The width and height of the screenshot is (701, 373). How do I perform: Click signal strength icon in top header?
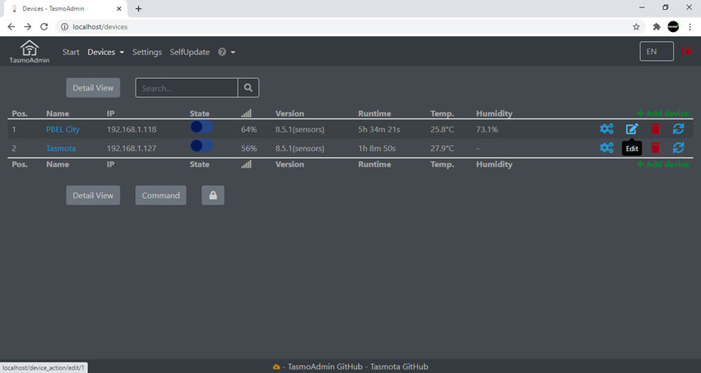(246, 113)
